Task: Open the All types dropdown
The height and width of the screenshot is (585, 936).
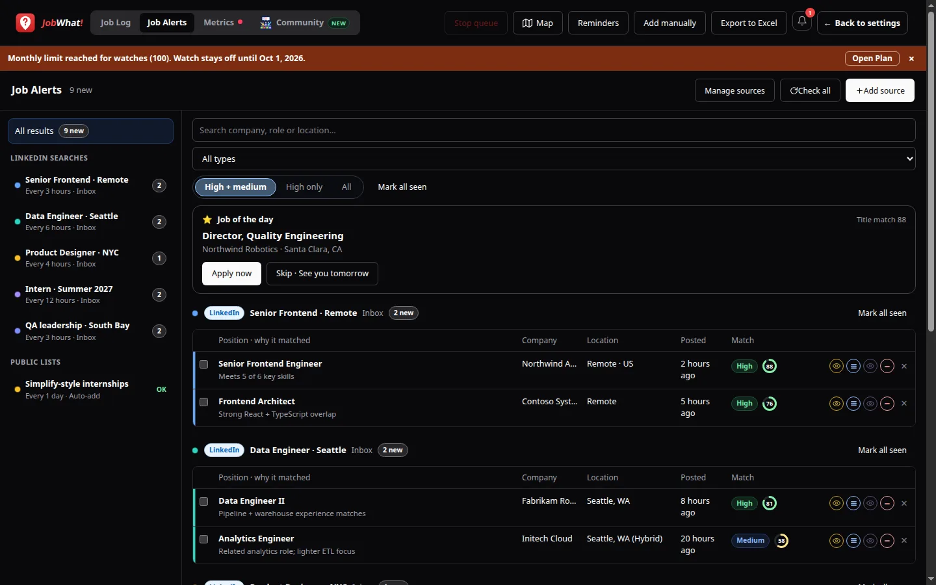Action: pos(554,159)
